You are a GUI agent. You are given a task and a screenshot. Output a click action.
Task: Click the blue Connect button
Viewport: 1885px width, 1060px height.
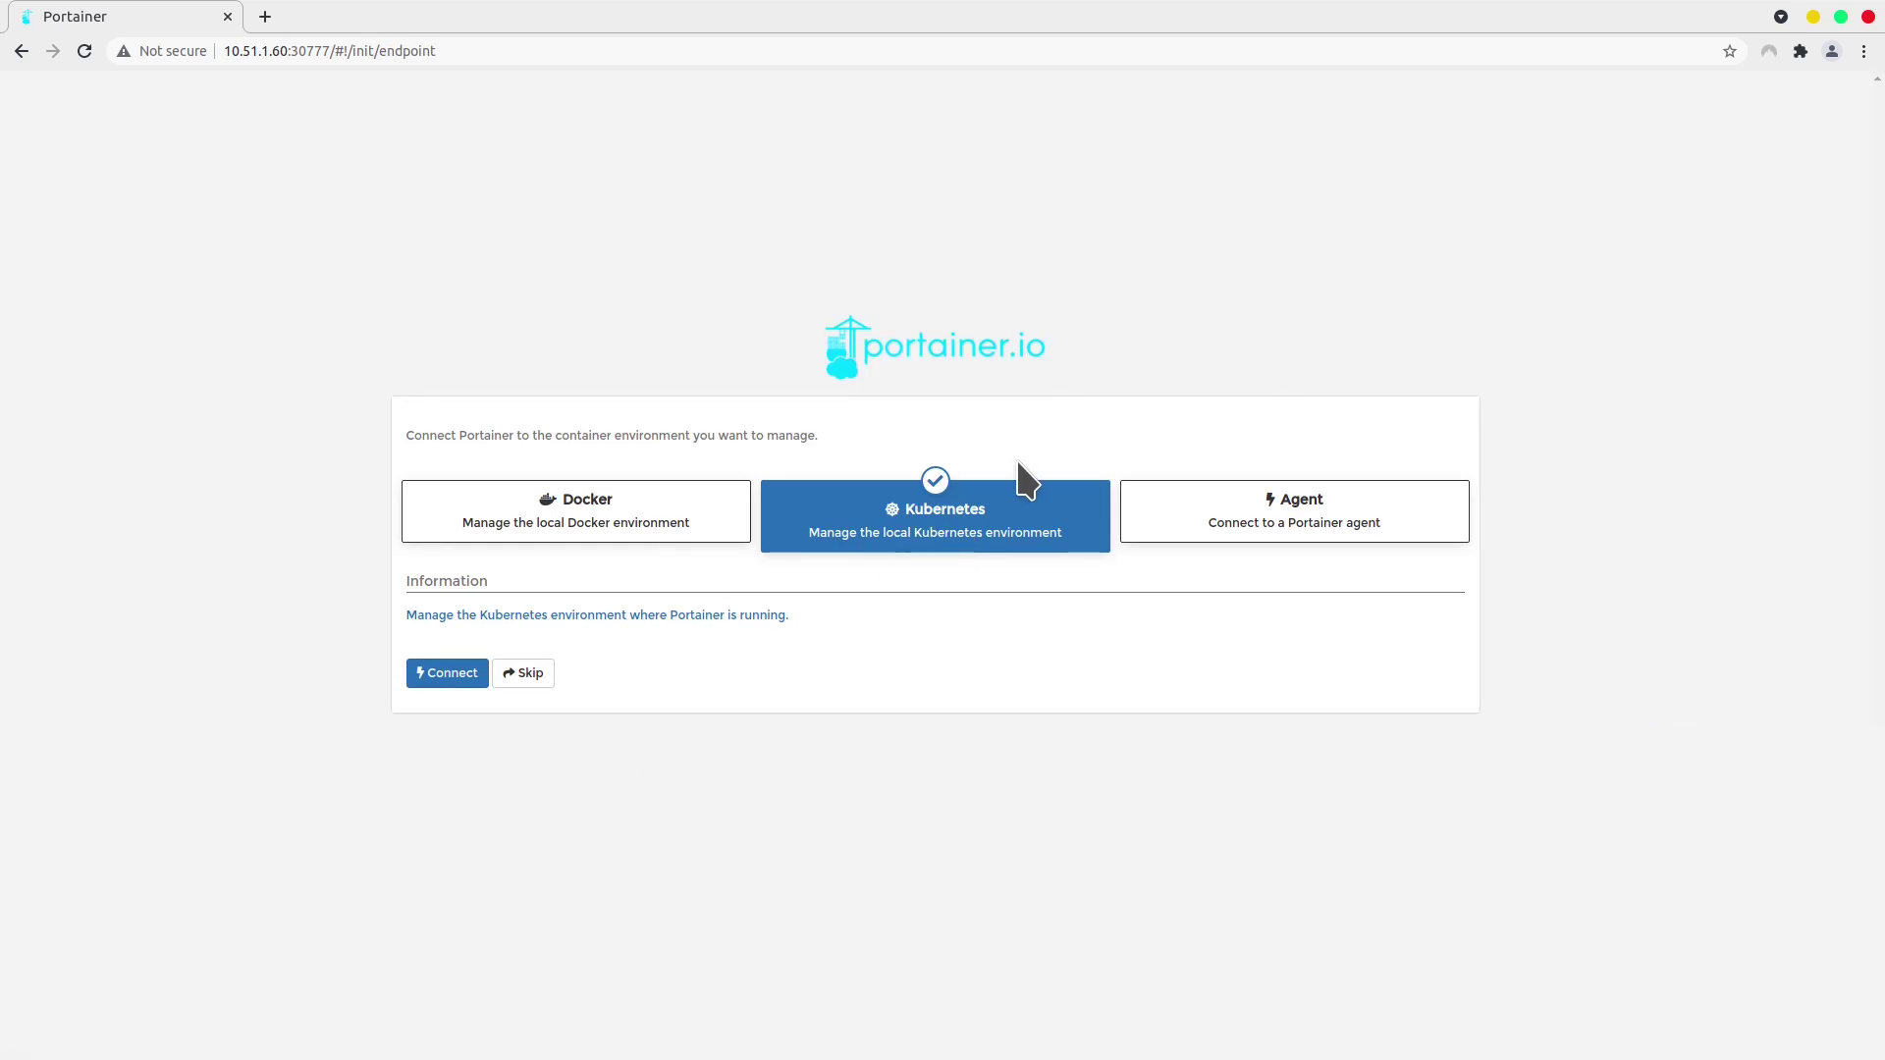coord(447,673)
